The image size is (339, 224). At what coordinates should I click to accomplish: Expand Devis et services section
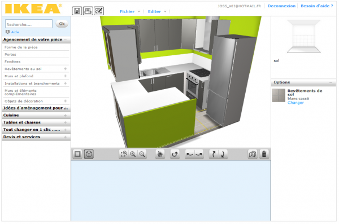click(36, 137)
